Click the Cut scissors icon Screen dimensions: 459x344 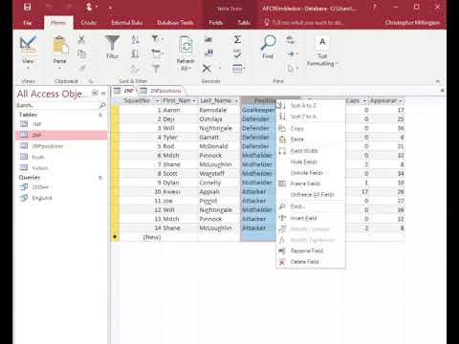coord(81,40)
